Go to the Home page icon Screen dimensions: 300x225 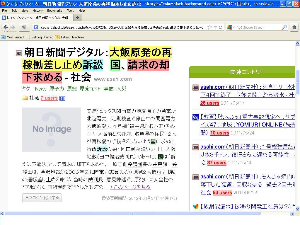[x=294, y=27]
